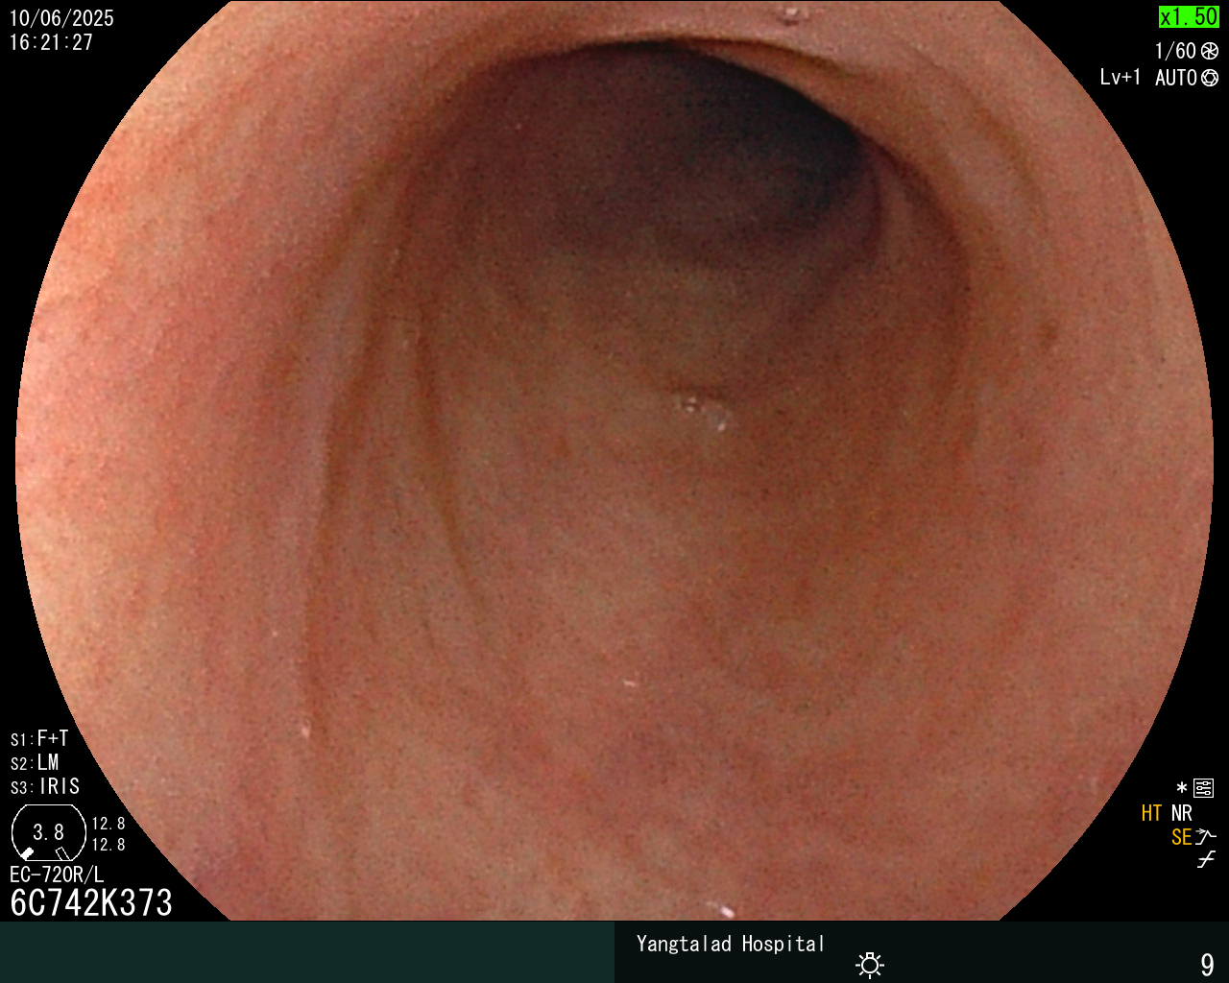Toggle the yellow HT indicator

pos(1151,813)
